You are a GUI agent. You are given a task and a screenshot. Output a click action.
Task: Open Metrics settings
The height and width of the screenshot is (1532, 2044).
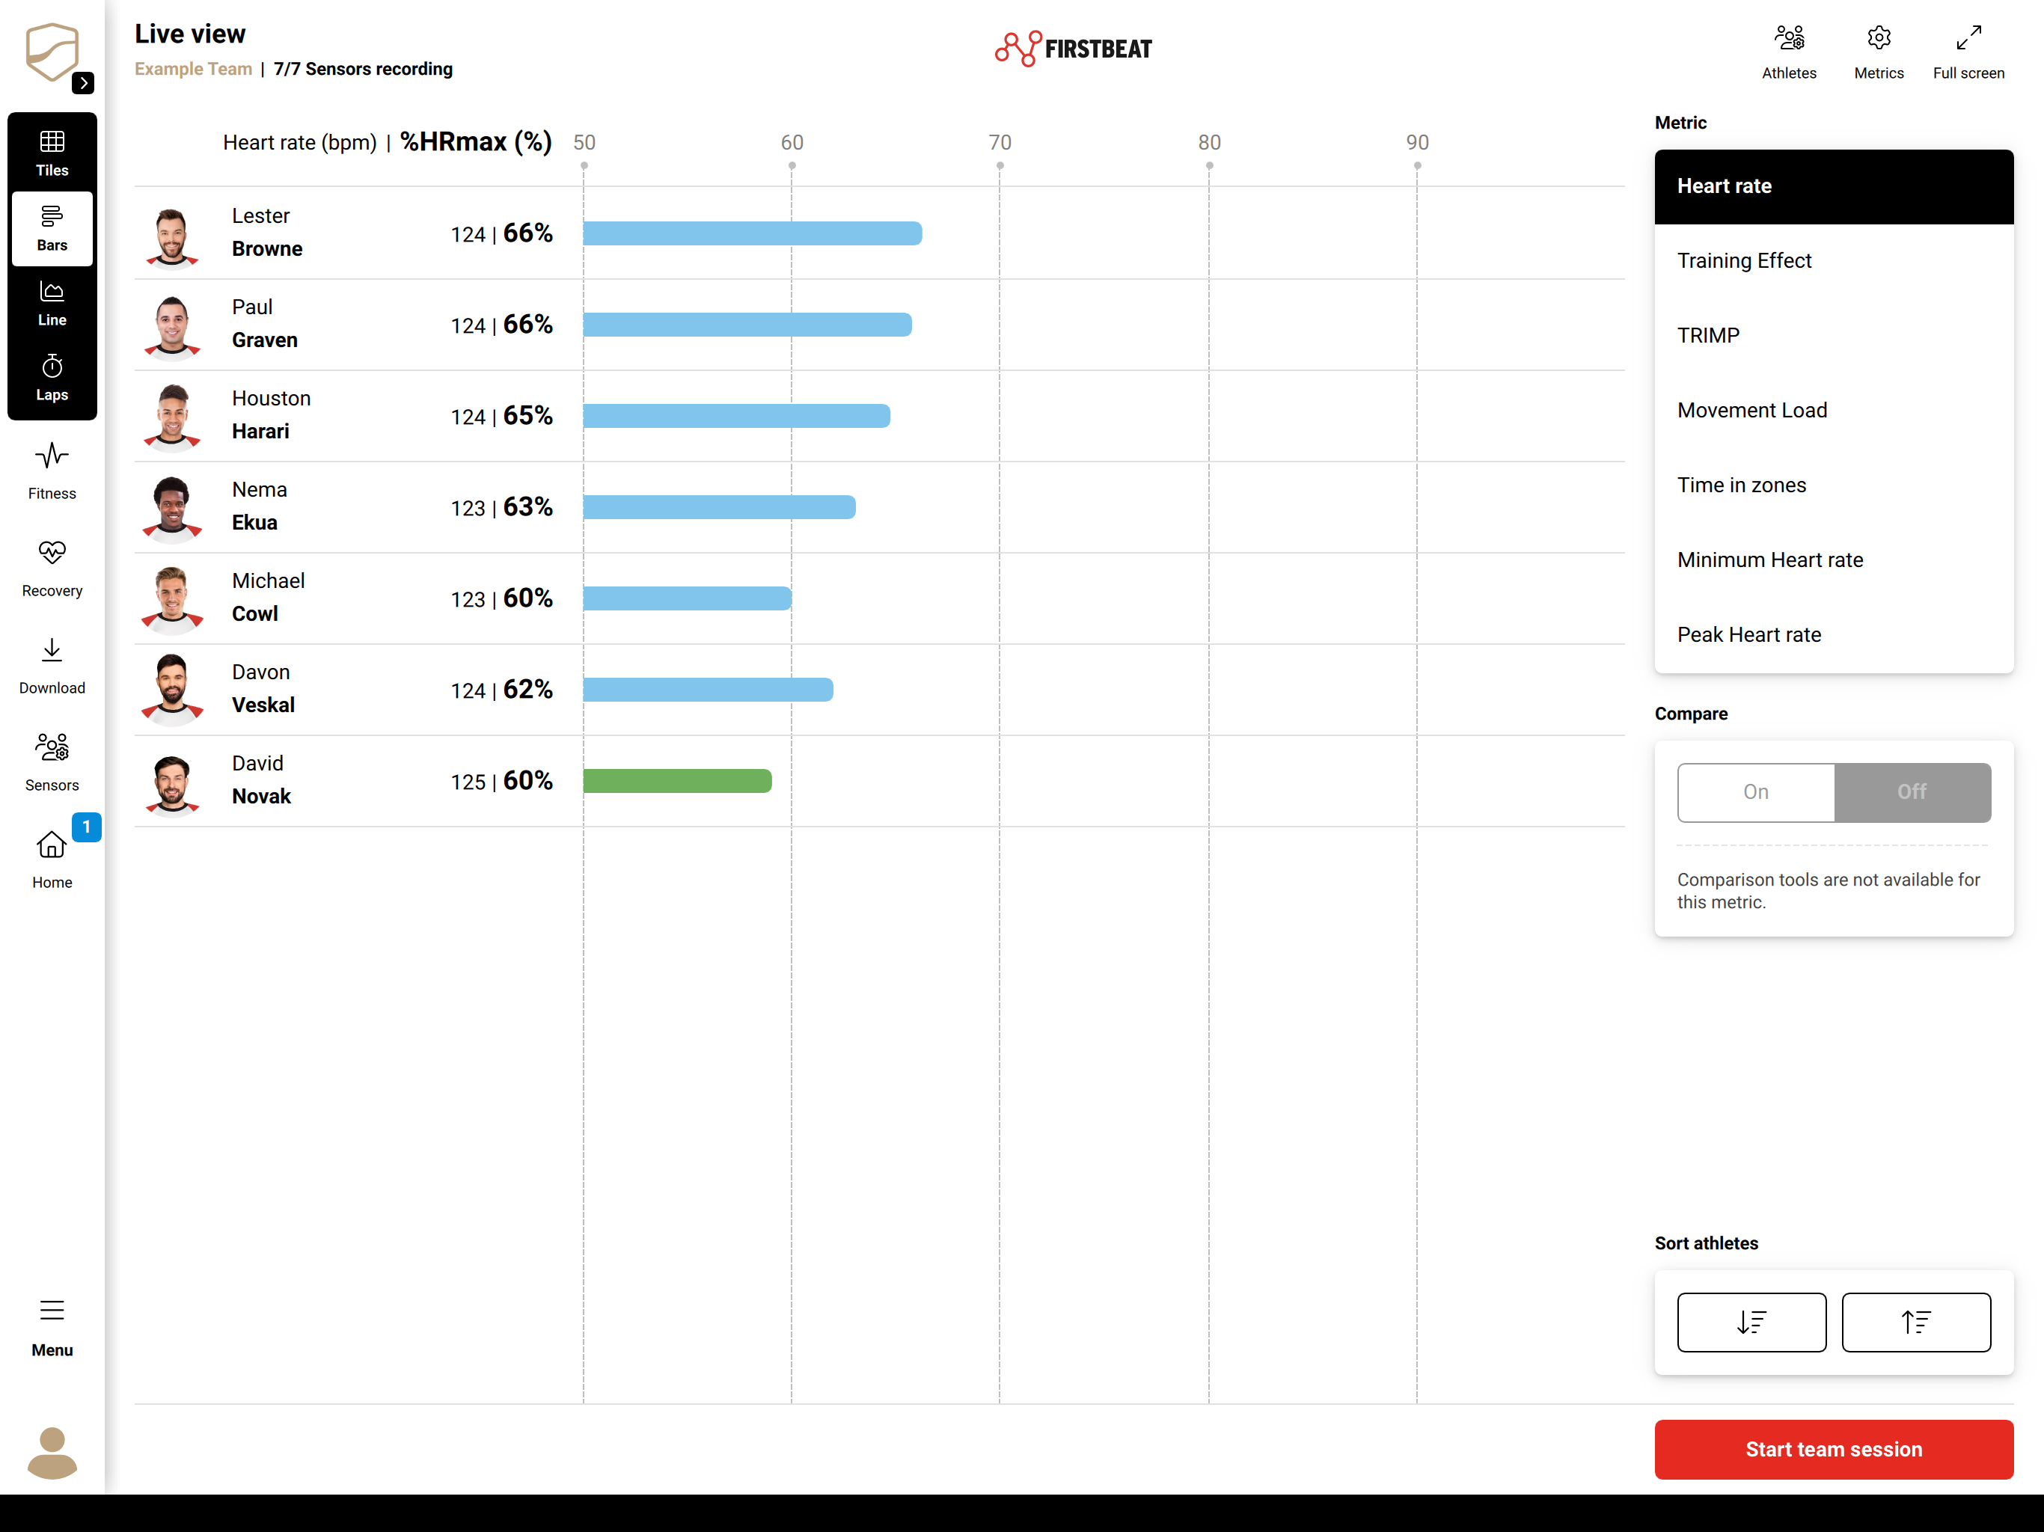[1879, 52]
